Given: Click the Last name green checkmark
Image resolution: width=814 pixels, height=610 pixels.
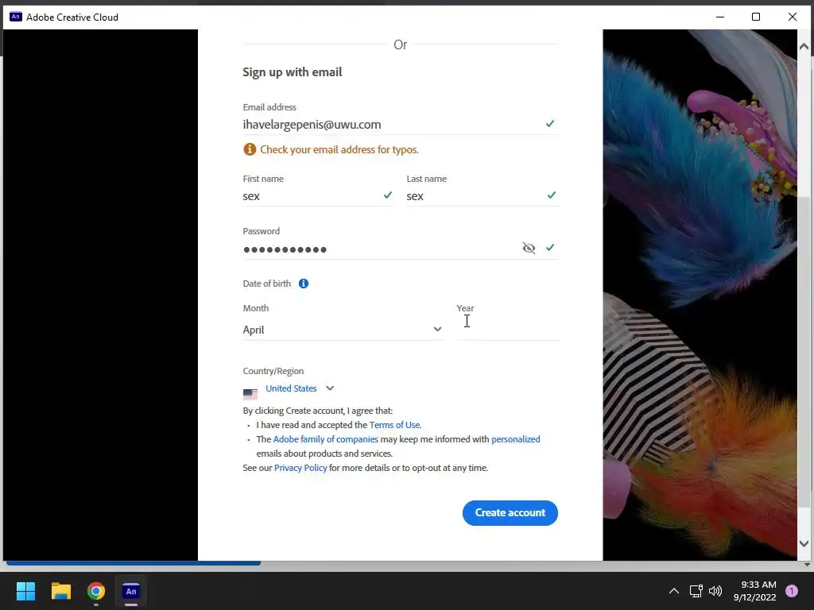Looking at the screenshot, I should click(x=552, y=195).
